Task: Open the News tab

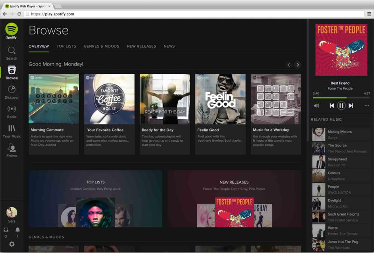Action: coord(169,46)
